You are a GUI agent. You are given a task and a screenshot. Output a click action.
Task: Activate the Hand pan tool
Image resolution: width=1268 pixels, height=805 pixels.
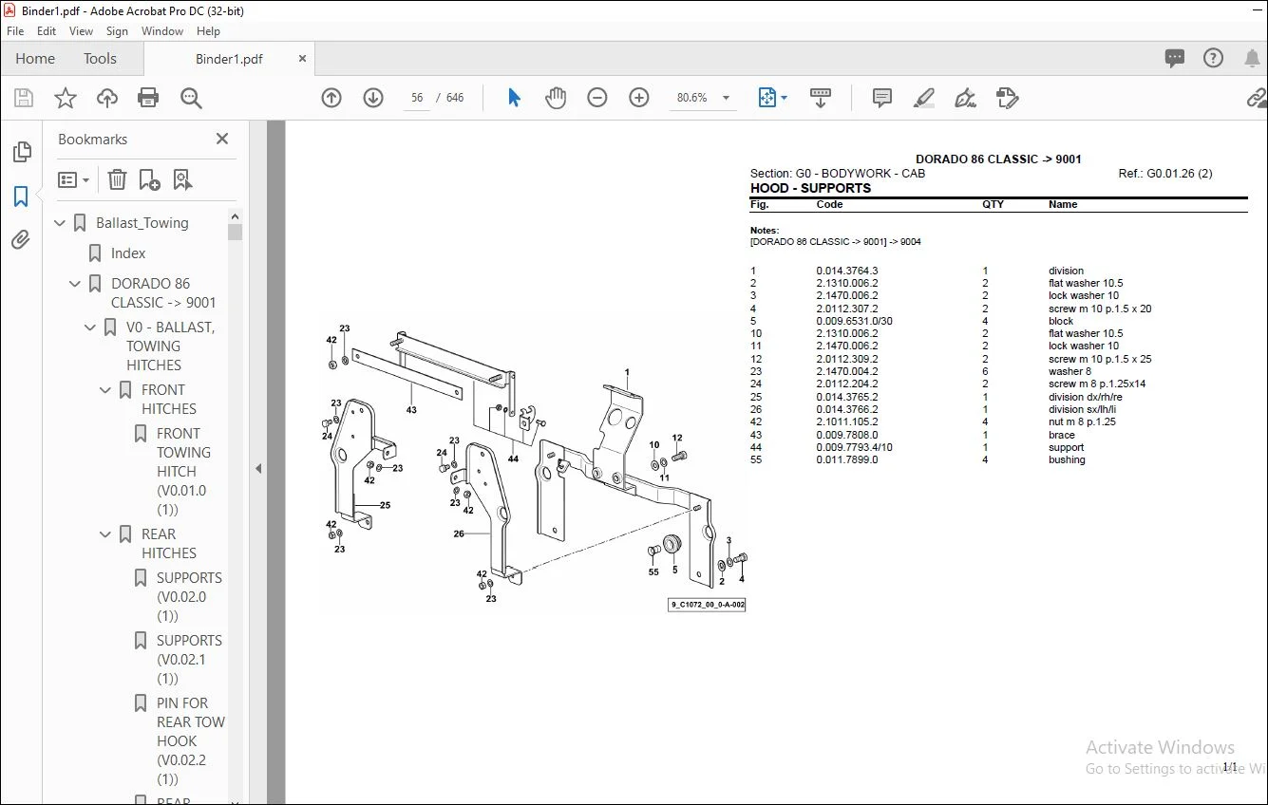point(556,98)
